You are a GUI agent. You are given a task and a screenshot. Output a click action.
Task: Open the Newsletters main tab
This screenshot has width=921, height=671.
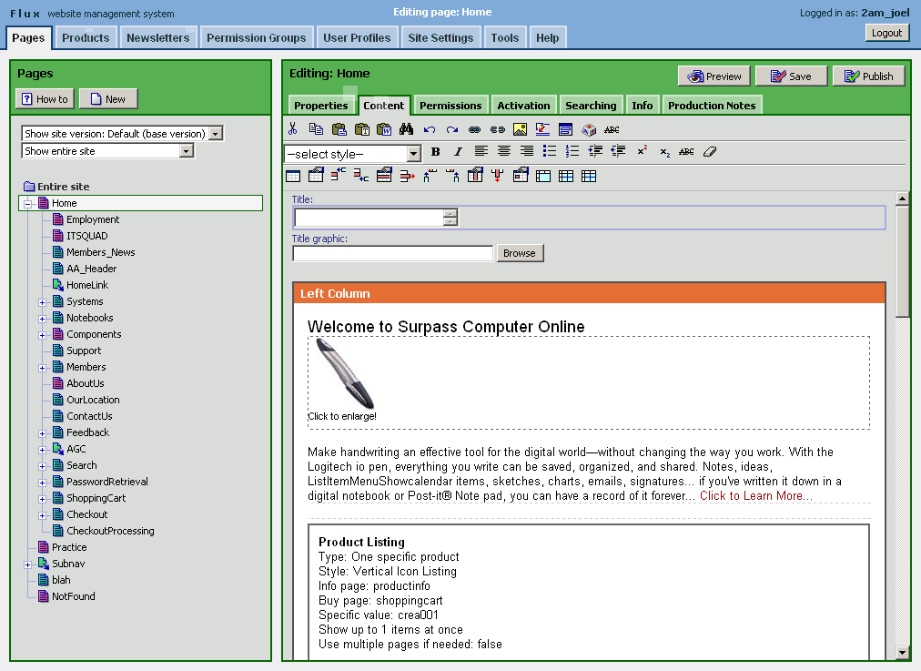point(158,37)
